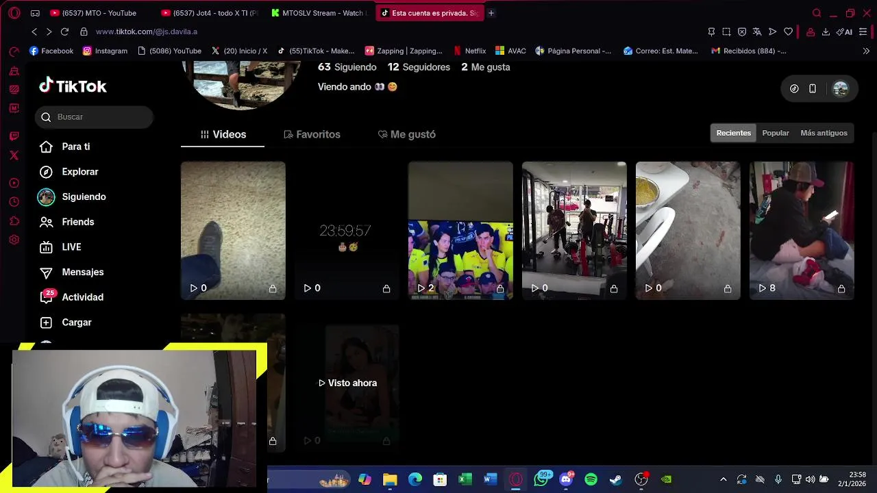Add page to bookmarks with the heart

tap(788, 31)
